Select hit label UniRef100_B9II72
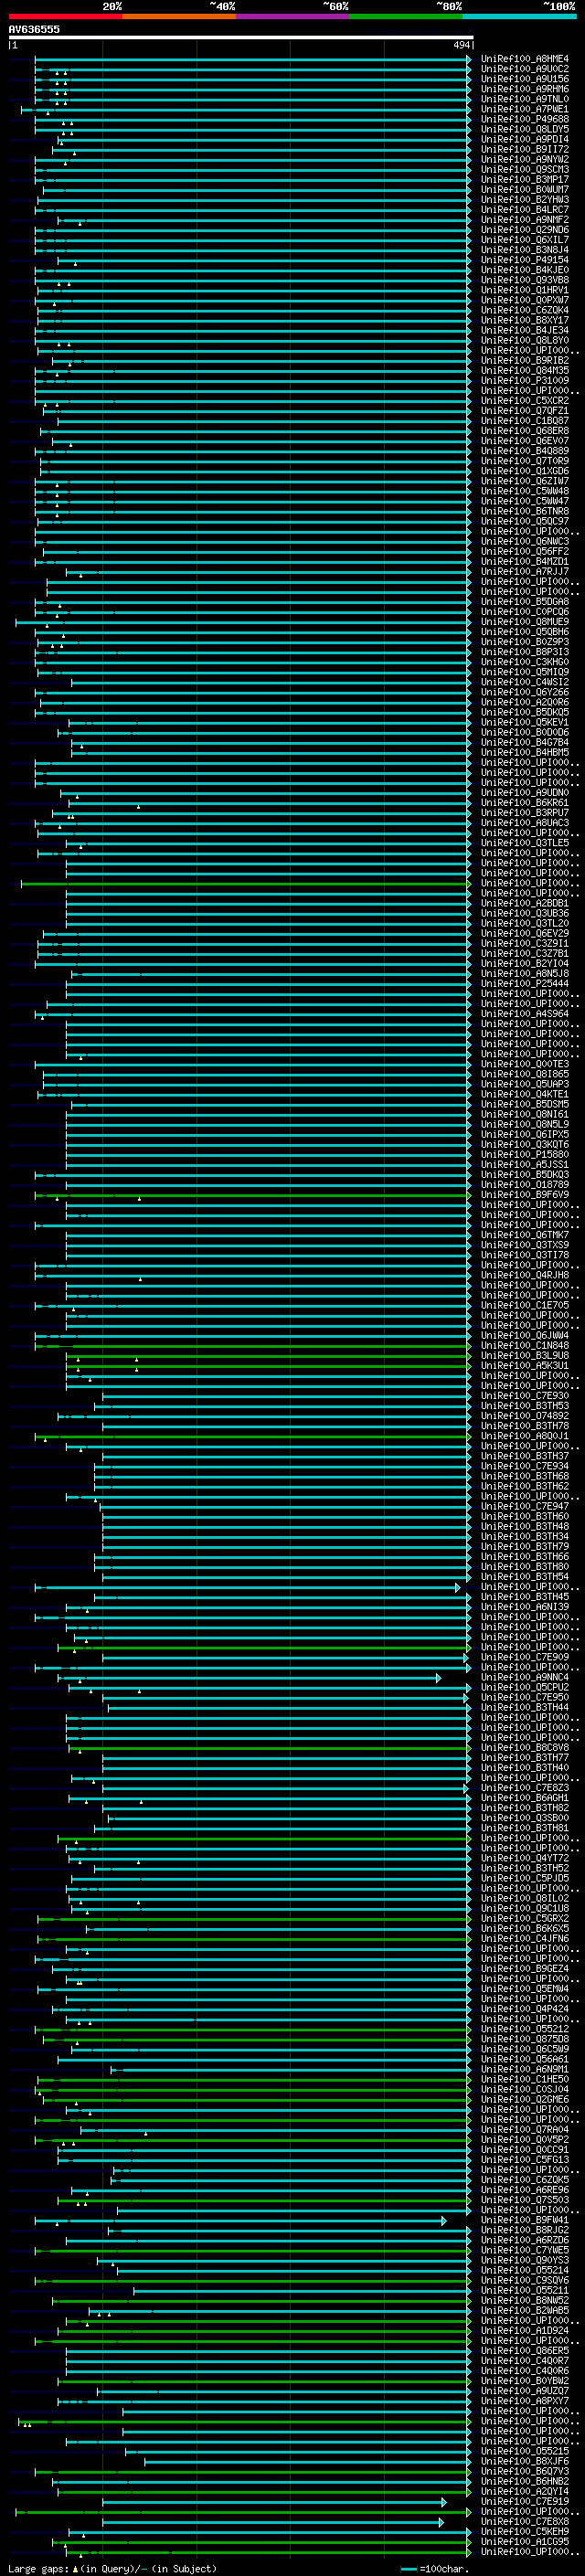Image resolution: width=585 pixels, height=2576 pixels. pyautogui.click(x=525, y=149)
